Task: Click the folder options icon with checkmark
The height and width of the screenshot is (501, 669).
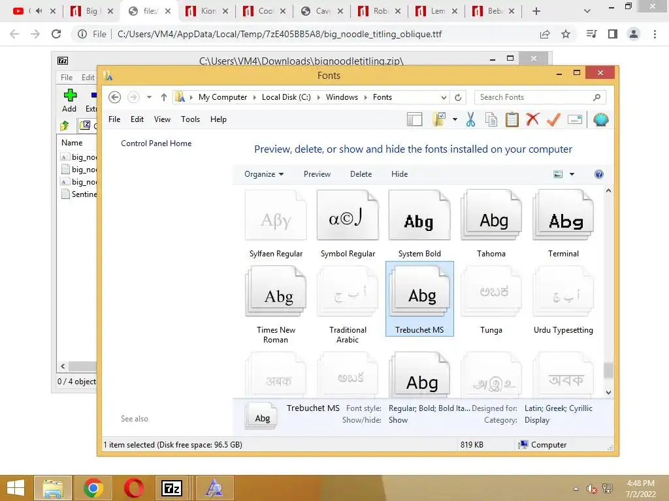Action: pos(439,120)
